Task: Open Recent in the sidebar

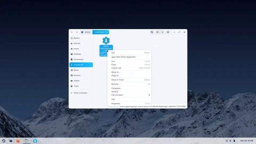Action: click(x=81, y=38)
